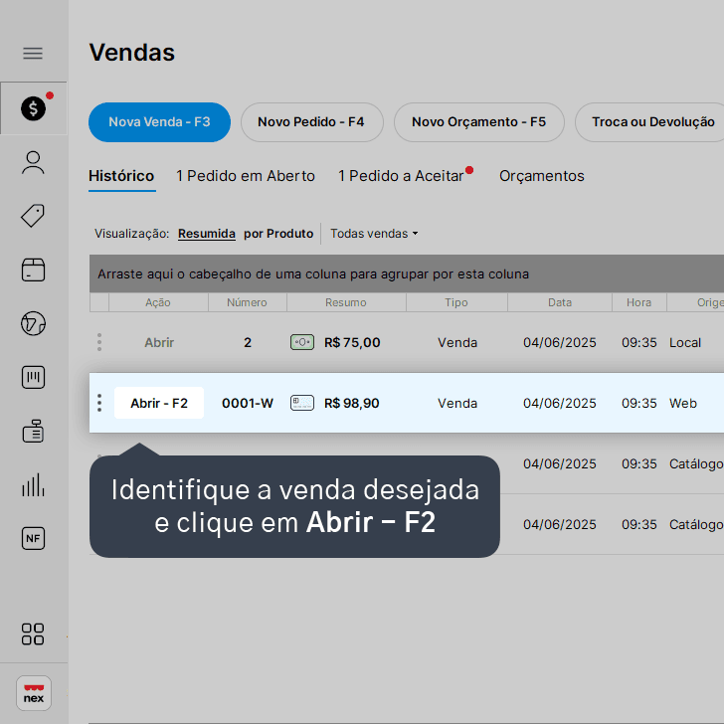The image size is (724, 724).
Task: Open the hamburger menu in the sidebar
Action: tap(33, 54)
